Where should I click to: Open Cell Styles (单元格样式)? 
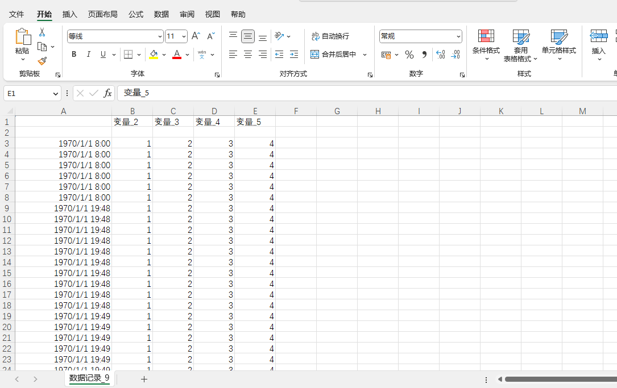point(559,44)
